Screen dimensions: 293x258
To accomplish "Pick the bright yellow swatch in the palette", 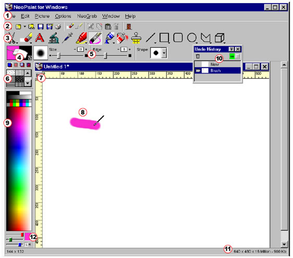I will [18, 104].
